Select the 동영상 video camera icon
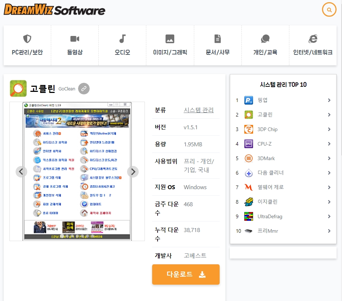This screenshot has height=301, width=342. (74, 39)
